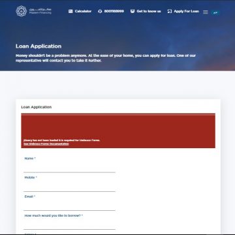The image size is (235, 235).
Task: Call the 800 phone number link
Action: coord(114,11)
